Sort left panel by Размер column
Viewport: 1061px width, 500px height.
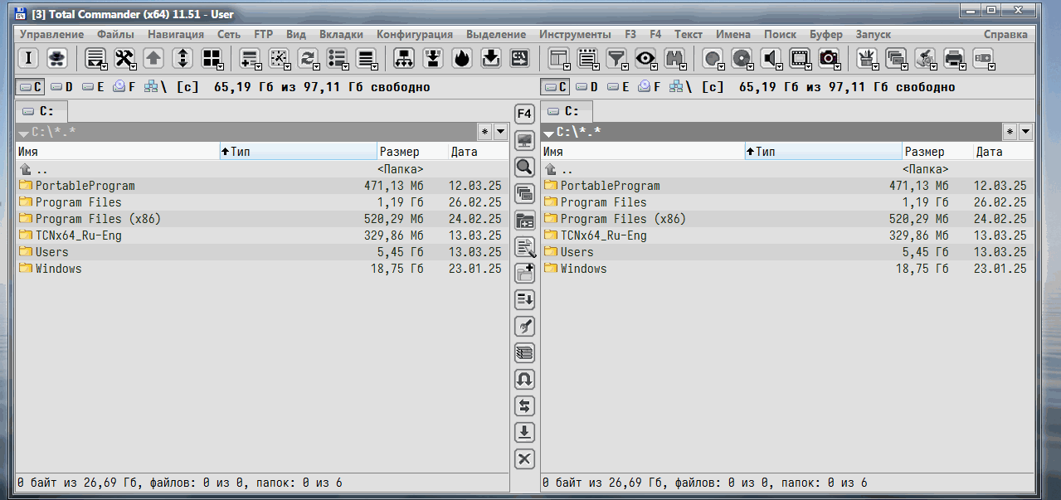click(412, 152)
